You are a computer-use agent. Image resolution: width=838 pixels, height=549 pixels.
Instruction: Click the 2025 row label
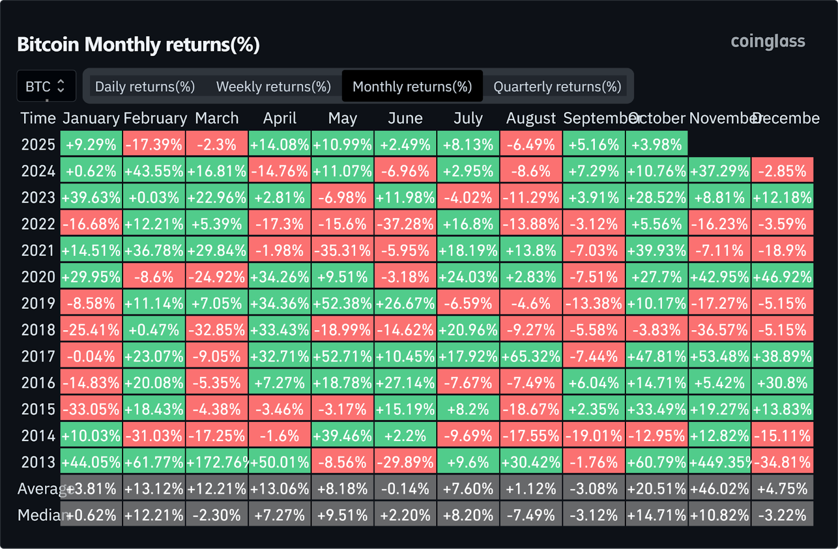(x=38, y=144)
